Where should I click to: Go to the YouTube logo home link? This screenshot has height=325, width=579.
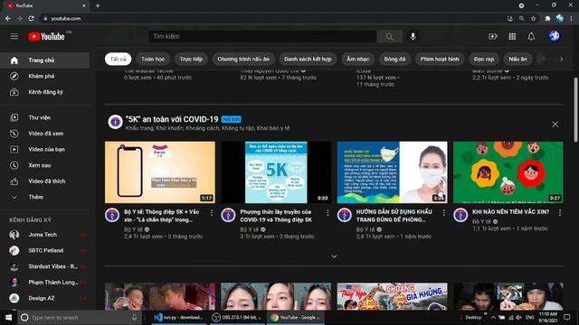point(47,36)
